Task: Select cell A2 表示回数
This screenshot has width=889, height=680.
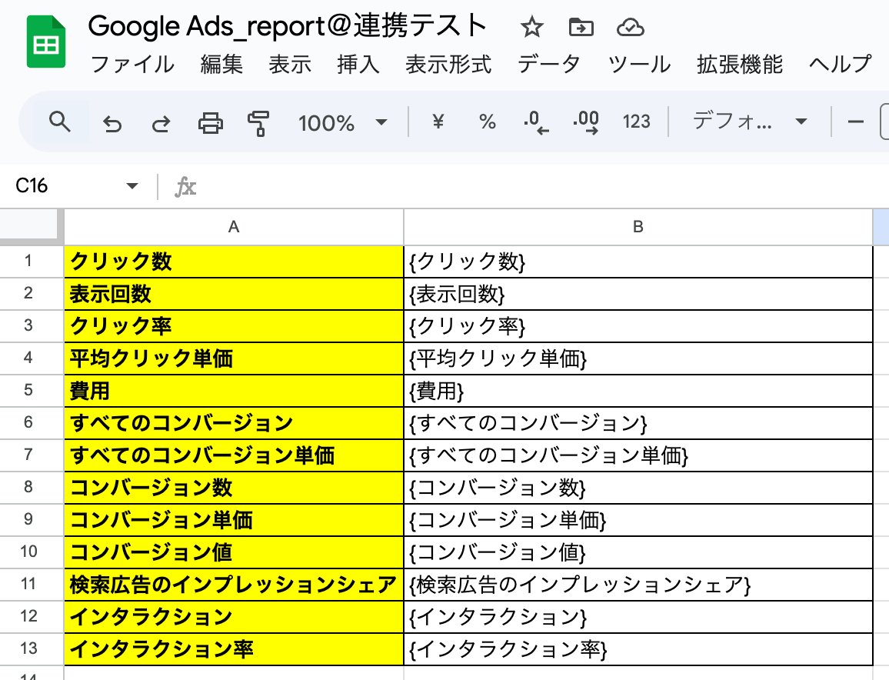Action: (234, 294)
